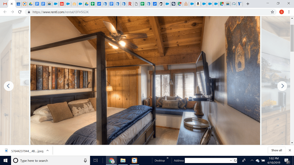Switch to the Google Calendar tab

(18, 4)
